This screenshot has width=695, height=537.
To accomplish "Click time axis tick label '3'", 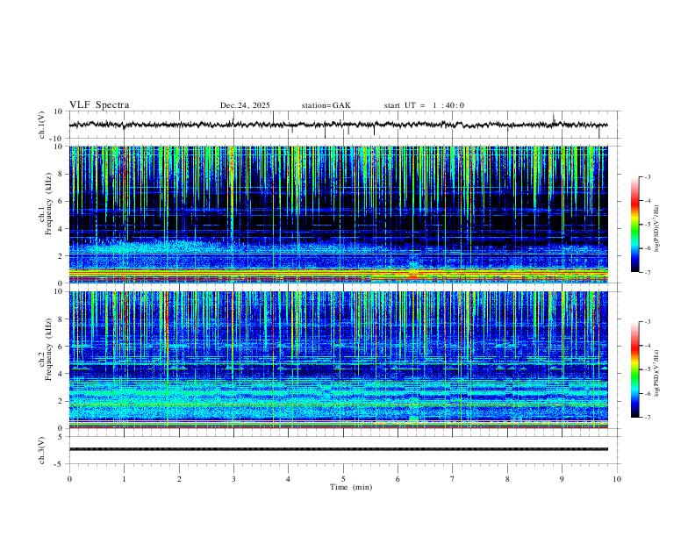I will click(233, 479).
